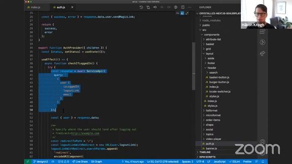
Task: Select language mode JavaScript in status bar
Action: tap(219, 162)
